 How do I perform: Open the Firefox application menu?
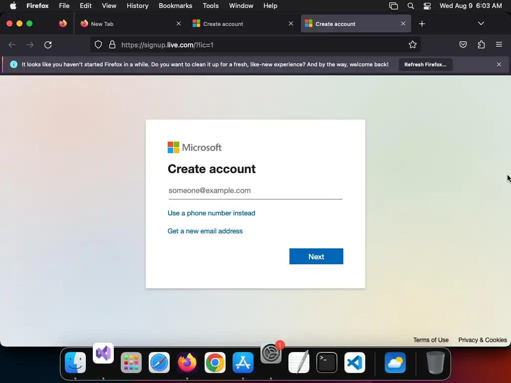(37, 5)
